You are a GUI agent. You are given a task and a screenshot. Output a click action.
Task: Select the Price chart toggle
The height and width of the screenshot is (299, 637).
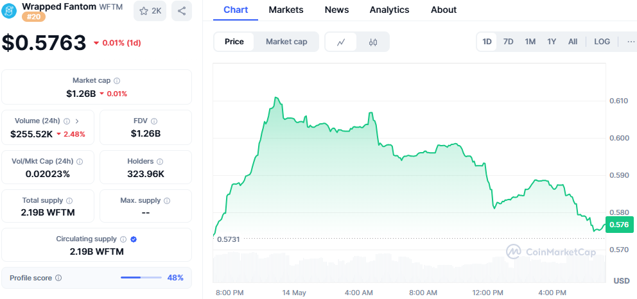[x=234, y=42]
